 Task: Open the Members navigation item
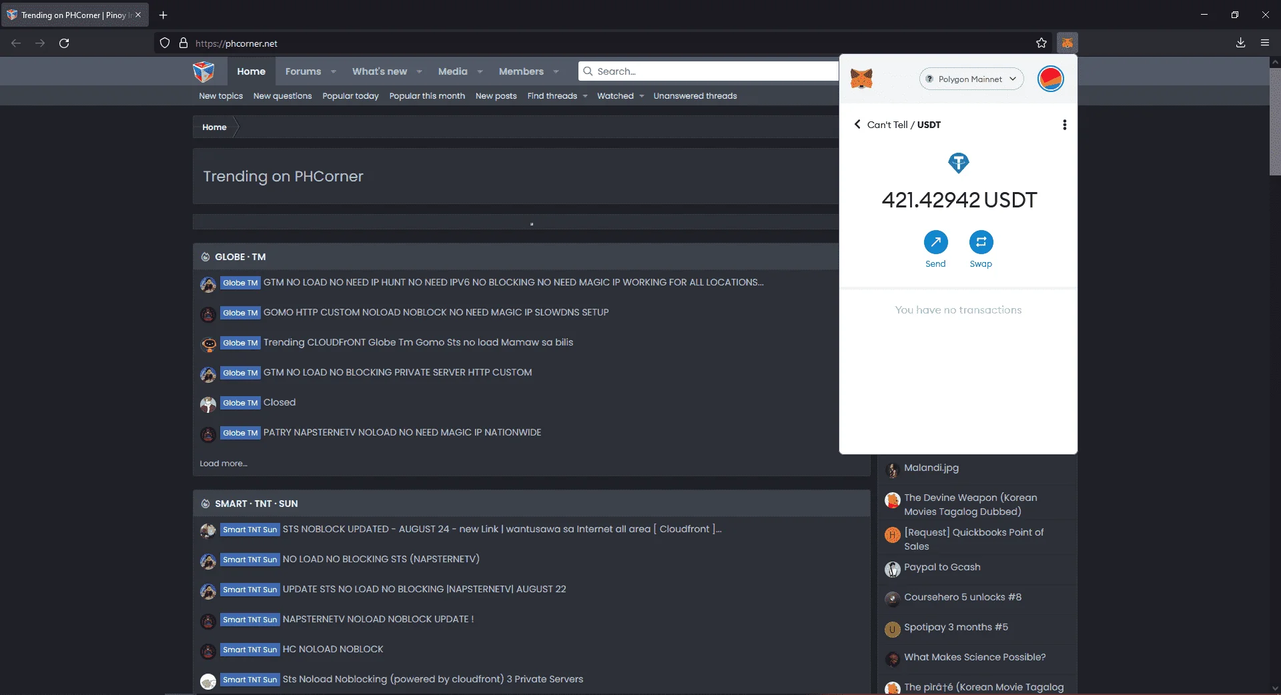tap(521, 71)
